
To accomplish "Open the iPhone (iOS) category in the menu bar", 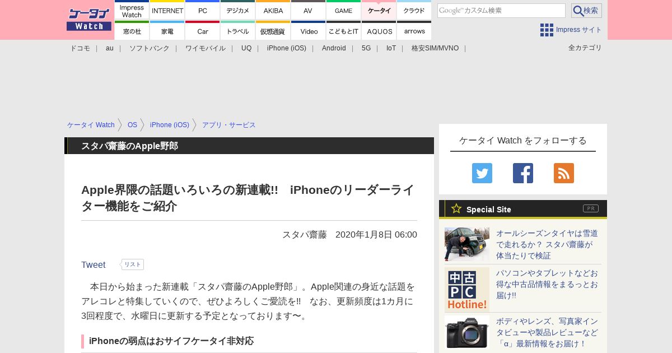I will 287,48.
